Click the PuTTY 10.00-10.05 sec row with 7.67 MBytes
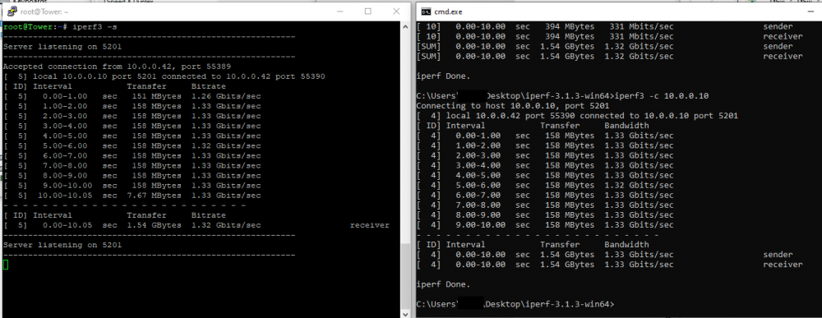Screen dimensions: 822x318 click(x=132, y=196)
